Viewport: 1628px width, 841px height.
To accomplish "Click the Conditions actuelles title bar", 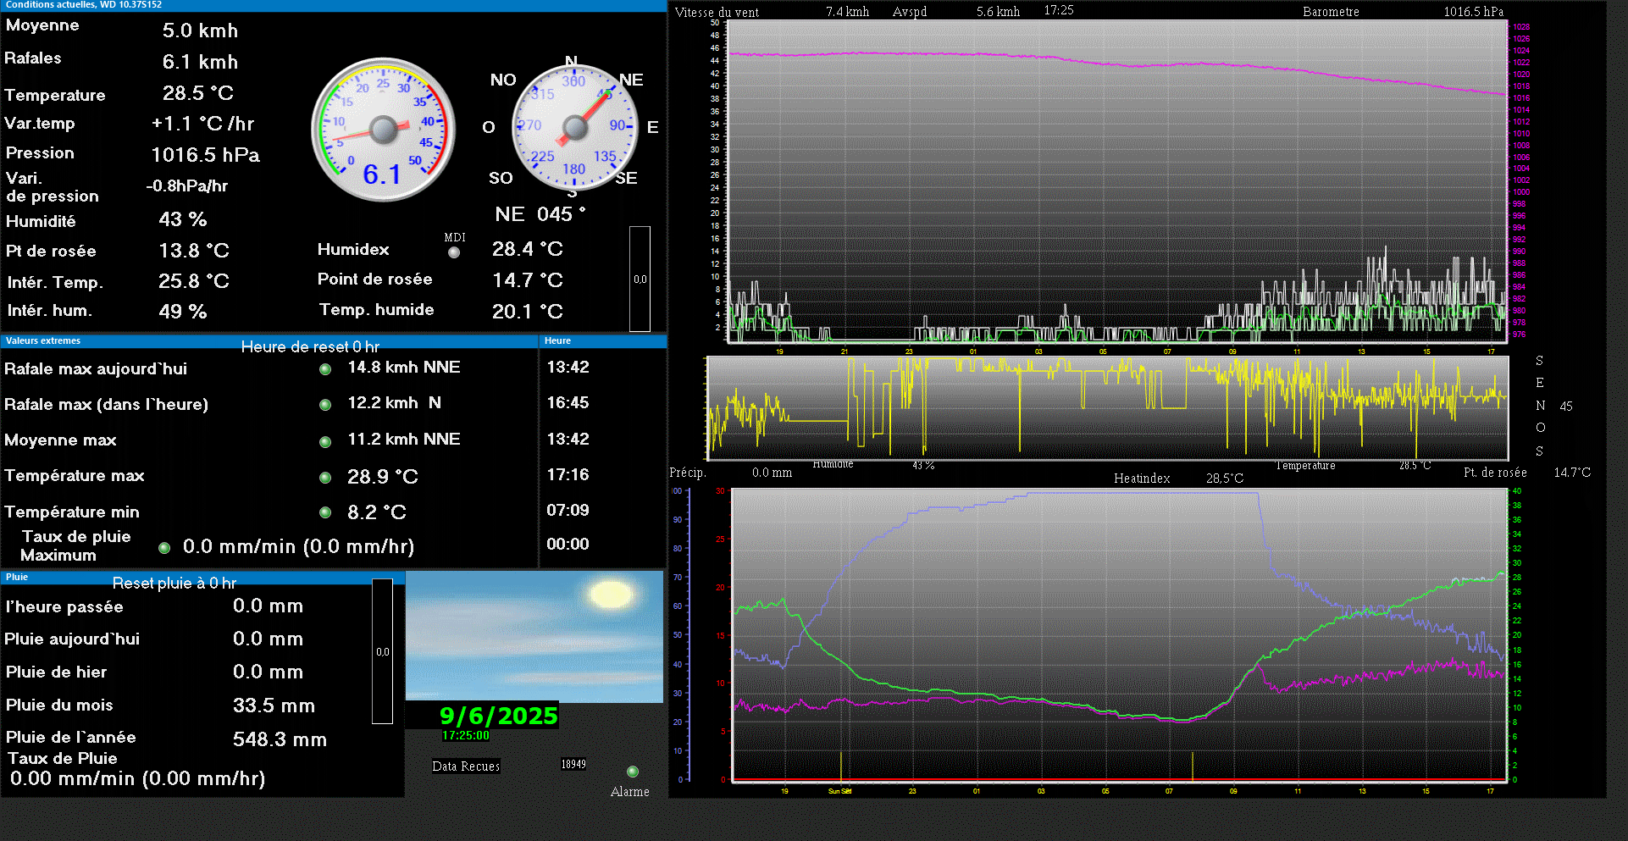I will point(334,5).
